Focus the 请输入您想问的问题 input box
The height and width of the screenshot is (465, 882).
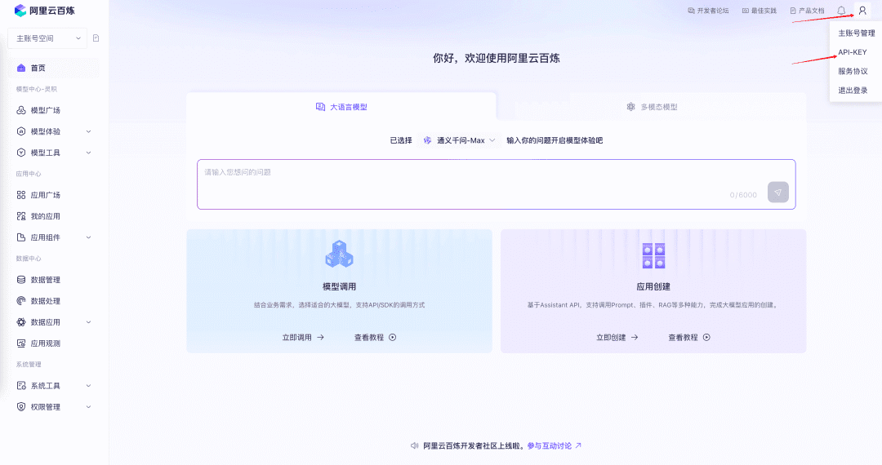click(497, 184)
